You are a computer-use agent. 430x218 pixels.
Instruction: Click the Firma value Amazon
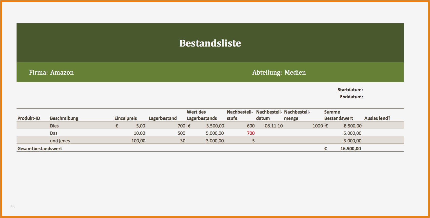(62, 72)
